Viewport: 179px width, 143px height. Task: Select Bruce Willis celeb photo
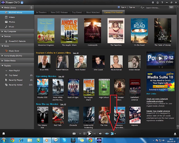pyautogui.click(x=44, y=61)
